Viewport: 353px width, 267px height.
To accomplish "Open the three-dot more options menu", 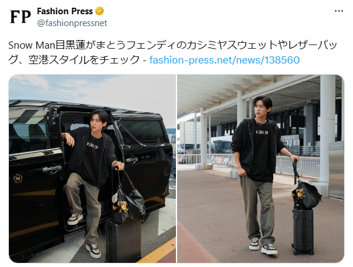I will 339,11.
